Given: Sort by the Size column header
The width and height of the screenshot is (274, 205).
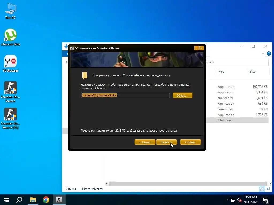Looking at the screenshot, I should coord(259,72).
